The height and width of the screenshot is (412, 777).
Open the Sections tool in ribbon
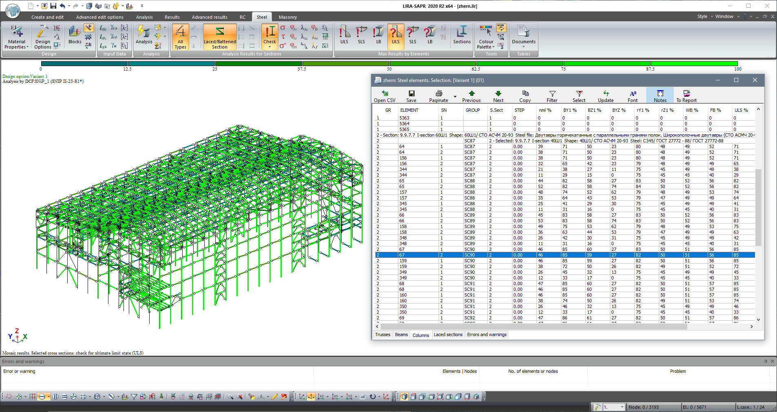(461, 35)
